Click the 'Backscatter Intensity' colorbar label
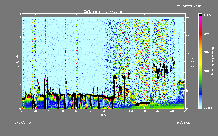Image resolution: width=218 pixels, height=136 pixels. point(213,61)
